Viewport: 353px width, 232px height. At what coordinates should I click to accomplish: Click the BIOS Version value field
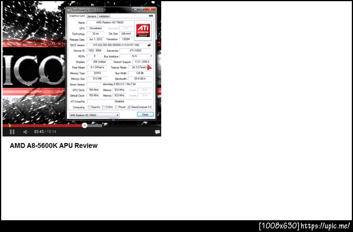click(116, 45)
